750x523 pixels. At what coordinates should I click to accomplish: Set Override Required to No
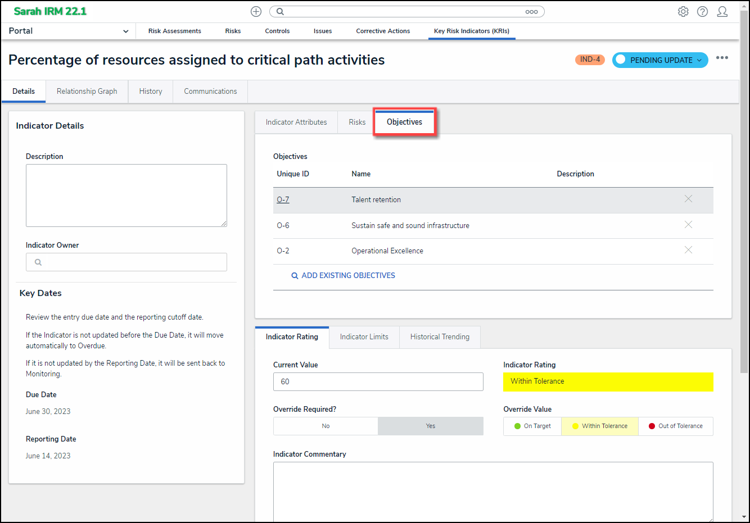tap(326, 426)
